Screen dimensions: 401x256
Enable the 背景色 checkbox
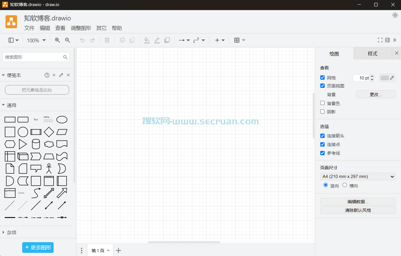[x=323, y=103]
